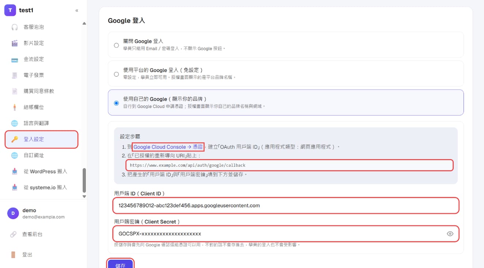The width and height of the screenshot is (484, 268).
Task: Collapse the sidebar with the double chevron
Action: point(77,11)
